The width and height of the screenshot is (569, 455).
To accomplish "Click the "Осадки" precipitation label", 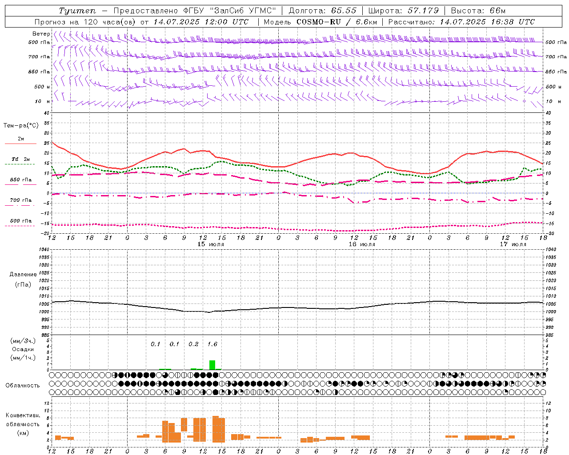I will pos(23,349).
